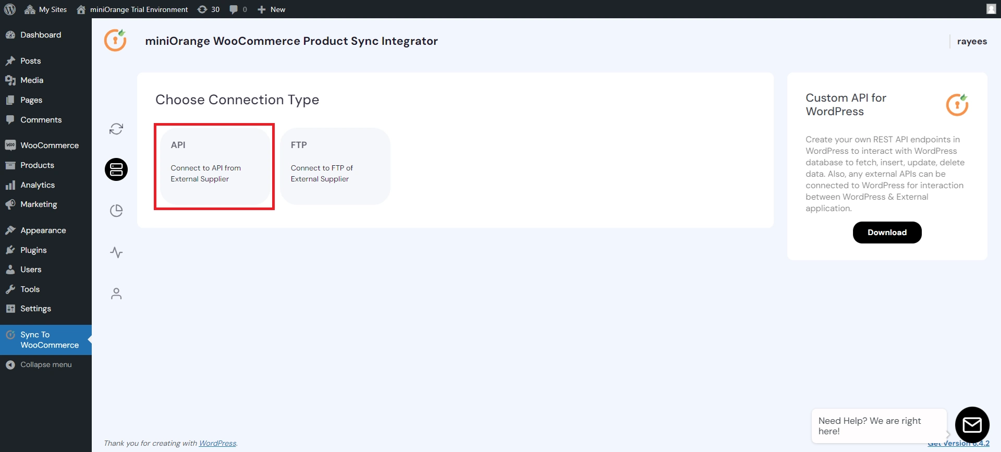Open Users menu item

[46, 270]
